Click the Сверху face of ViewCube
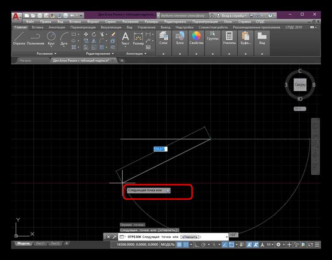The image size is (332, 260). click(x=300, y=85)
